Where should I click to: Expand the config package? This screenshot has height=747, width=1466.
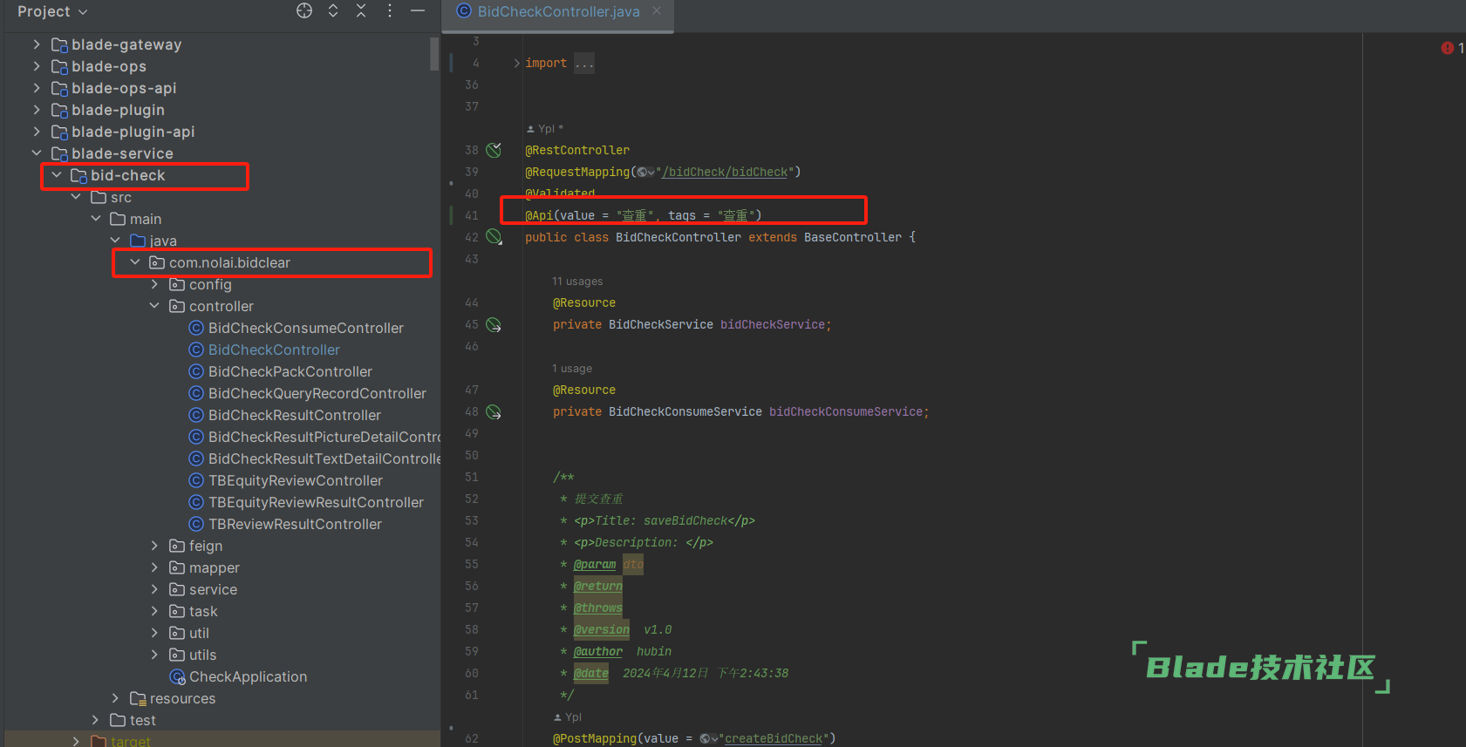[154, 283]
